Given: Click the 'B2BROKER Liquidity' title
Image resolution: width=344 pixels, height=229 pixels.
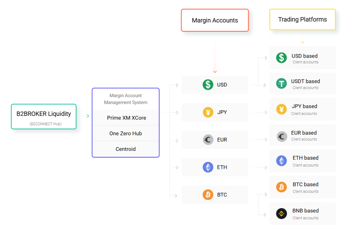Looking at the screenshot, I should pyautogui.click(x=44, y=114).
